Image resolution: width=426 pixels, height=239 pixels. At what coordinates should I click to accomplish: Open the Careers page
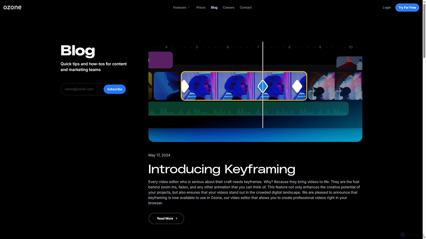coord(228,7)
